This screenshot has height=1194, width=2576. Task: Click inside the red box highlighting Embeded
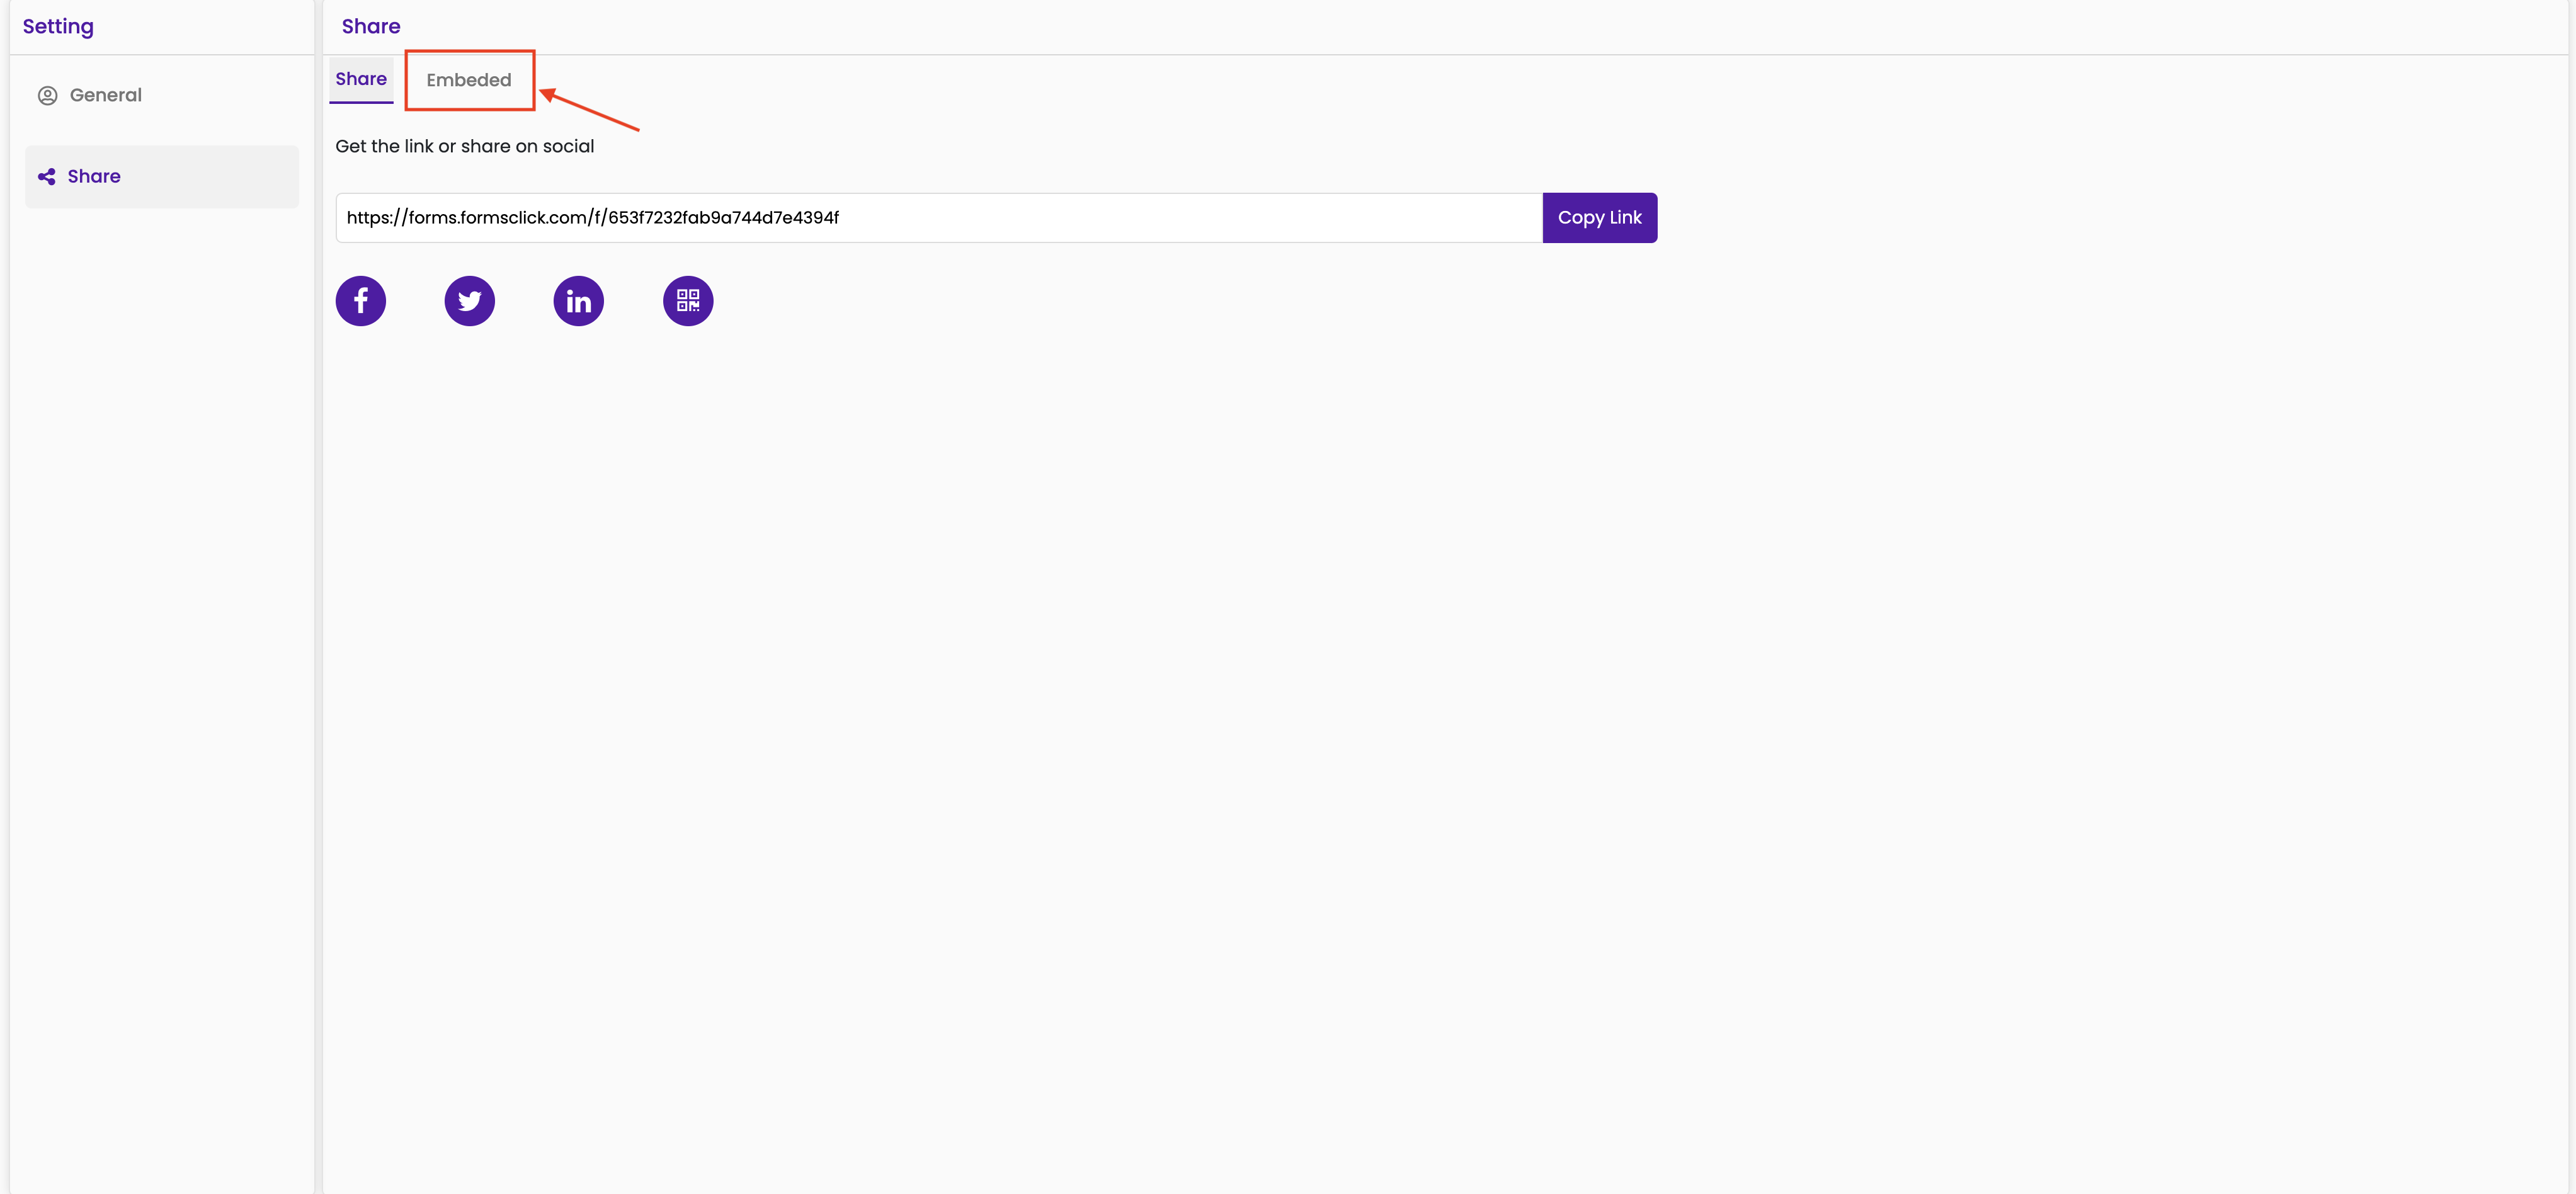(x=469, y=80)
